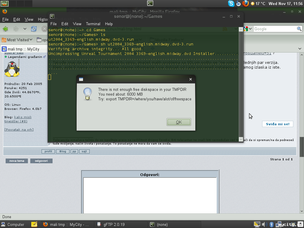The width and height of the screenshot is (304, 228).
Task: Click the Firefox Forward arrow
Action: pyautogui.click(x=16, y=29)
